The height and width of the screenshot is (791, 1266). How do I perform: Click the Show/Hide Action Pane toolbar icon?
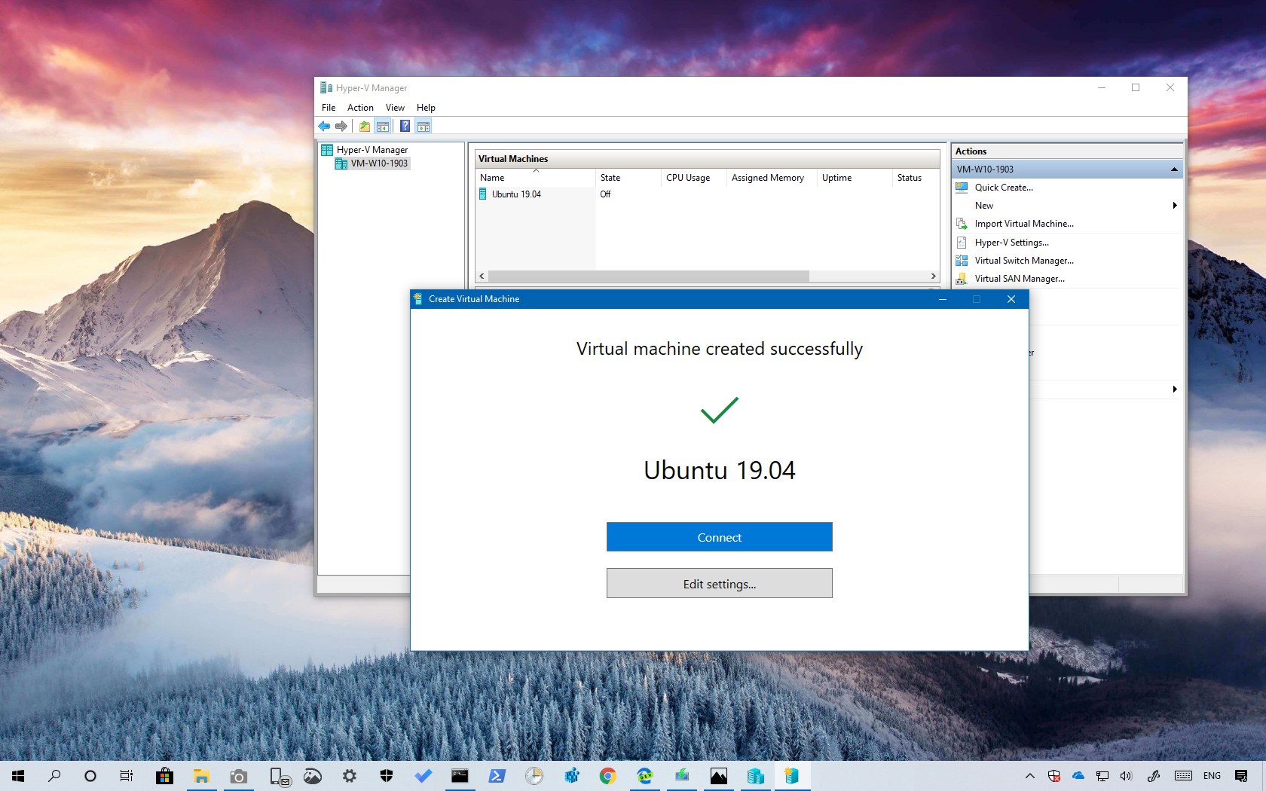pos(423,126)
